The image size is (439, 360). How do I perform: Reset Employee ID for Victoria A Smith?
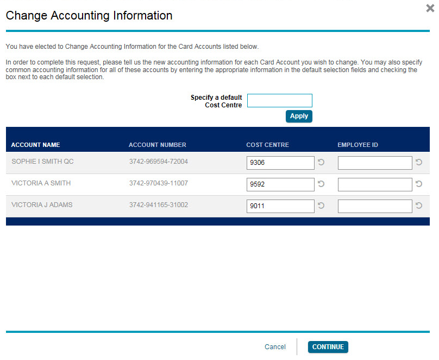[x=419, y=184]
